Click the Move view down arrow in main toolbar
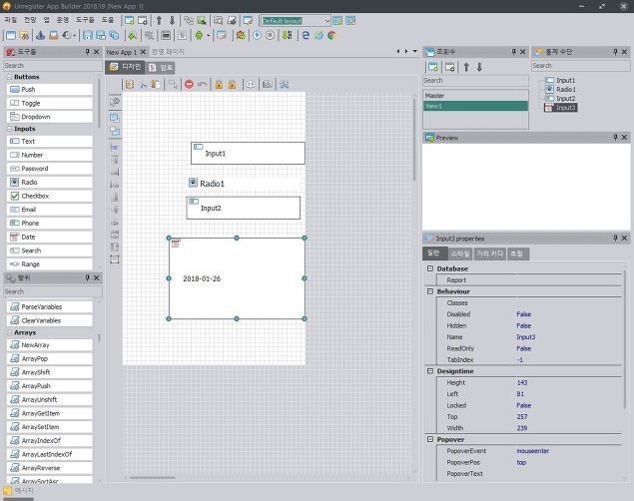 [x=173, y=21]
